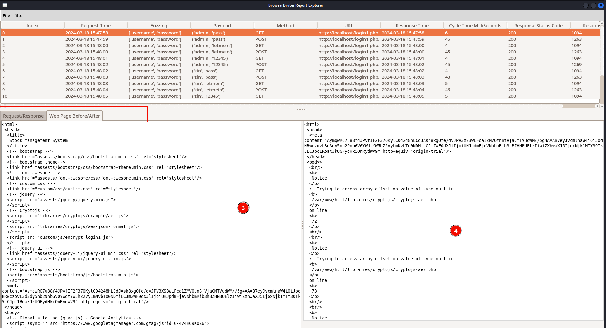
Task: Click Fuzzing cell in row 6
Action: [x=155, y=71]
